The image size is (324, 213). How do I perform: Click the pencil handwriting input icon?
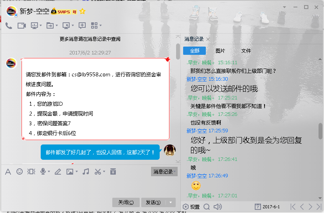[x=58, y=171]
